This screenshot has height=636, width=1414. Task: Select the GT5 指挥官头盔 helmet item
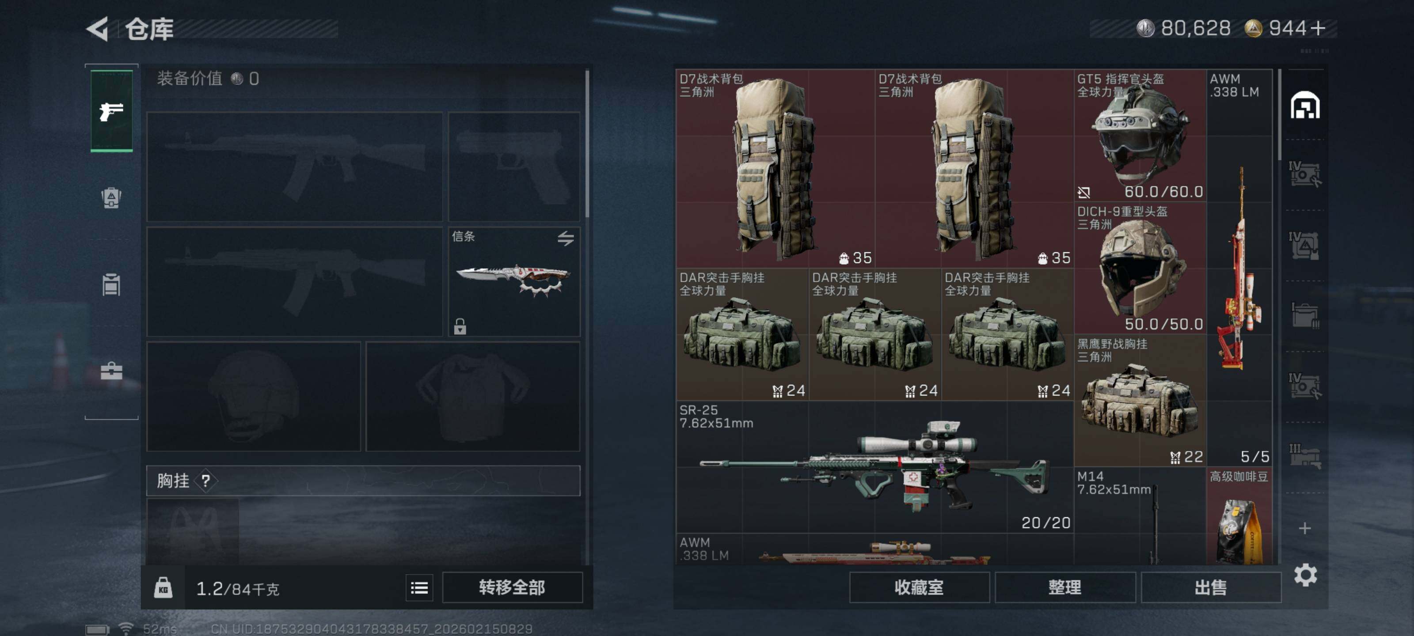tap(1140, 136)
